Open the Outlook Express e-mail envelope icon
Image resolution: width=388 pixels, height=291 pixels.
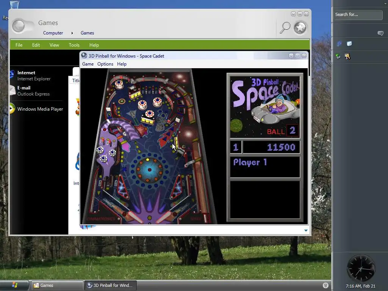pos(13,91)
